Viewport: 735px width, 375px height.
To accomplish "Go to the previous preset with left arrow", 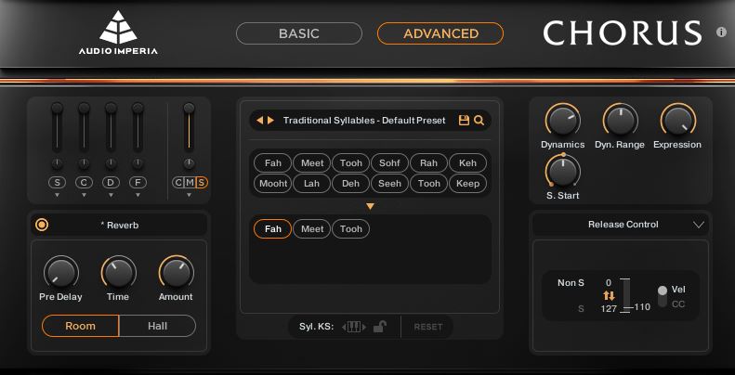I will [259, 121].
